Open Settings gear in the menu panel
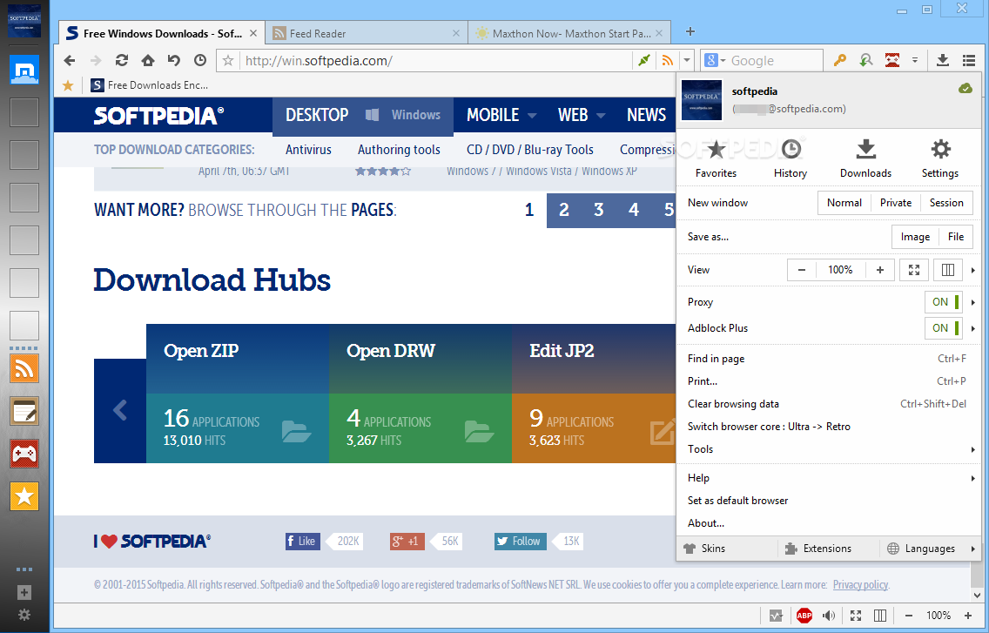This screenshot has height=633, width=989. click(x=939, y=158)
